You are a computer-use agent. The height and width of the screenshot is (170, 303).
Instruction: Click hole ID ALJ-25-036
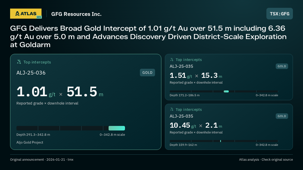pos(31,73)
